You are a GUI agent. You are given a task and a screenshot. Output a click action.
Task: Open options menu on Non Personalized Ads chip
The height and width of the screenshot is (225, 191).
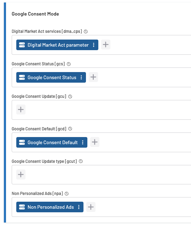(x=79, y=207)
